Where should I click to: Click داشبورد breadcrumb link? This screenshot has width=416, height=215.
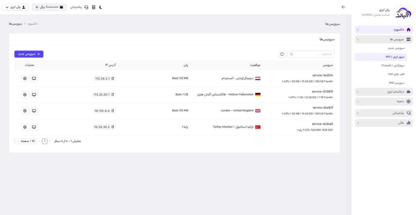(32, 24)
